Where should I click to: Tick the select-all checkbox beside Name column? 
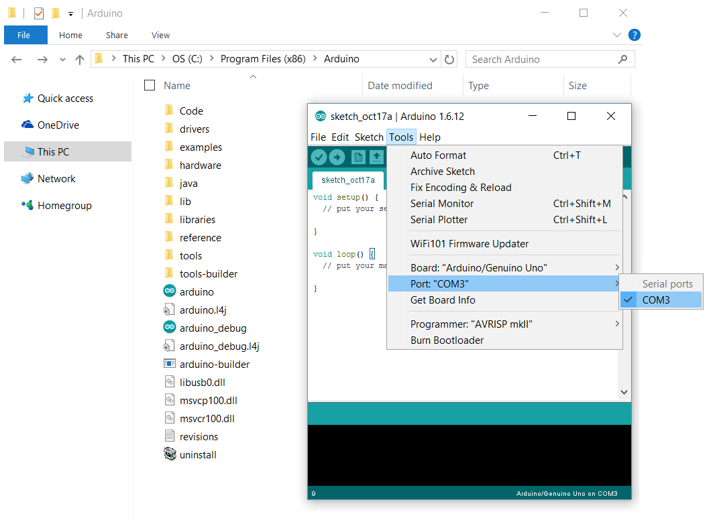pyautogui.click(x=150, y=85)
